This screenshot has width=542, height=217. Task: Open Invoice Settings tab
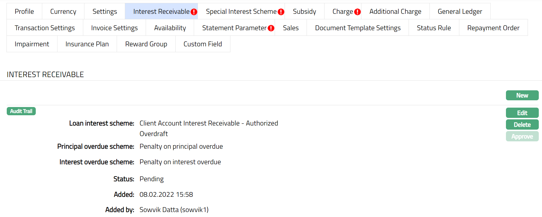coord(114,28)
